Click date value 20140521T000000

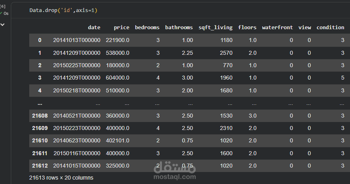pos(76,116)
